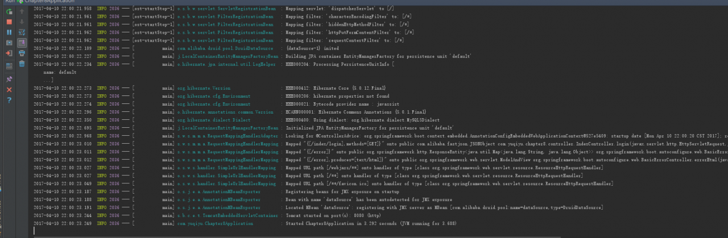Toggle soft-wrap for console output
728x238 pixels.
pos(22,32)
